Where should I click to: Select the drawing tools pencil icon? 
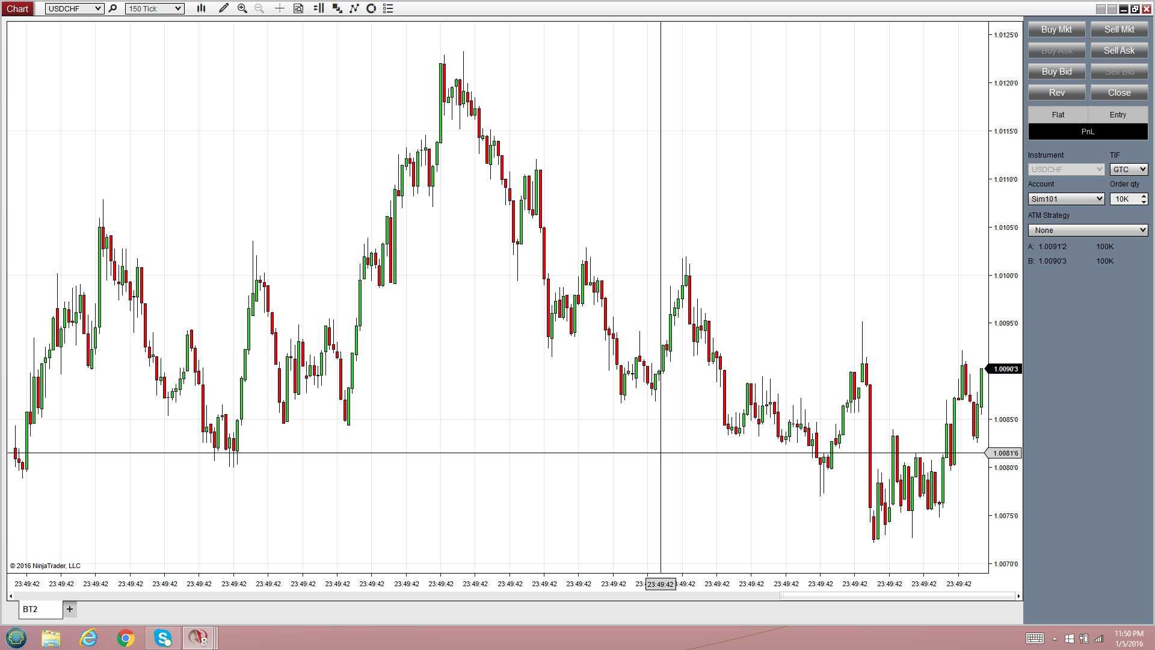(223, 8)
